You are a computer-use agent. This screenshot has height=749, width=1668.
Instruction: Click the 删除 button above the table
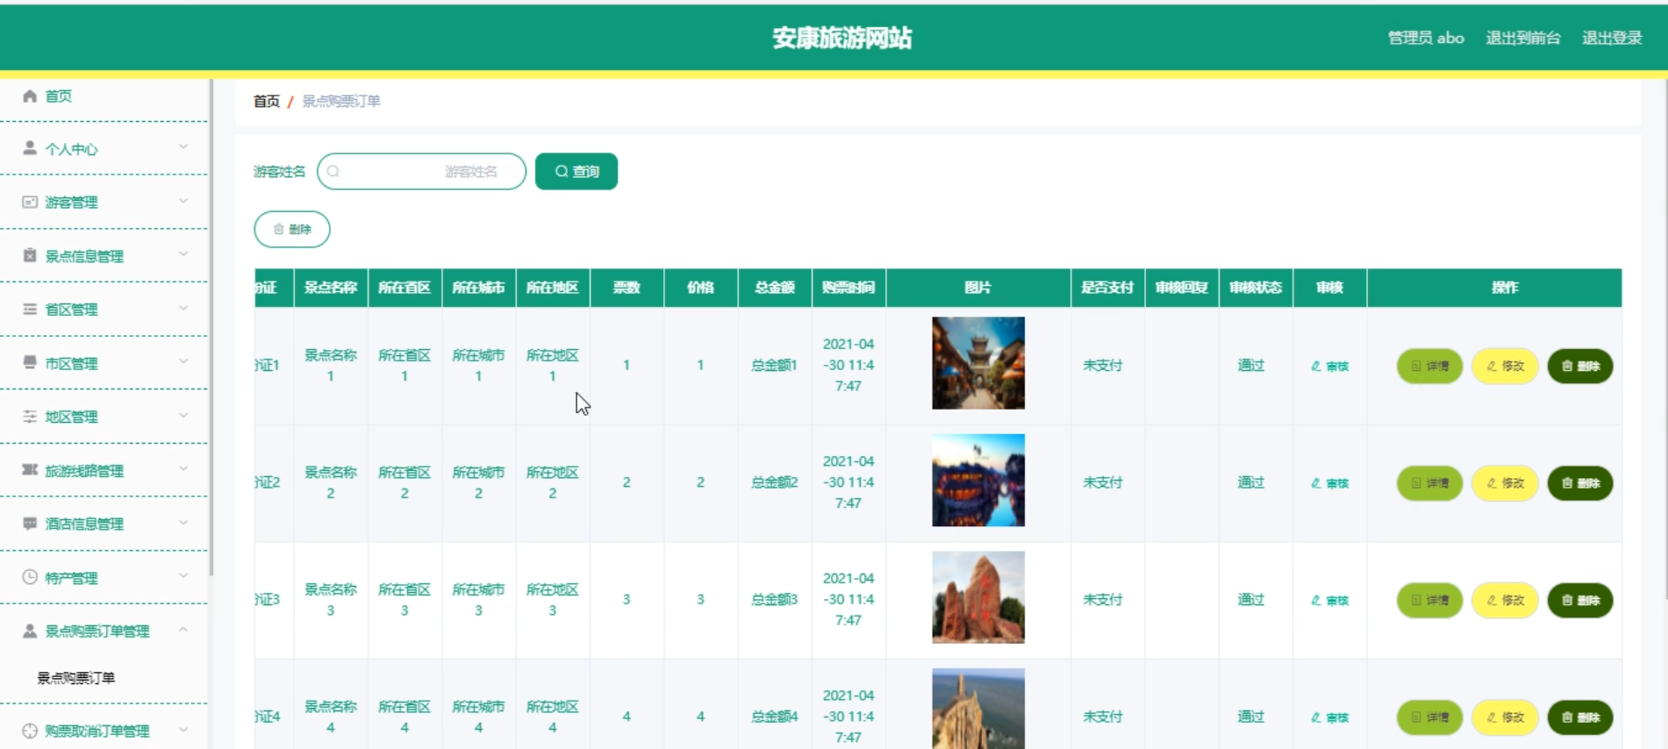(292, 229)
